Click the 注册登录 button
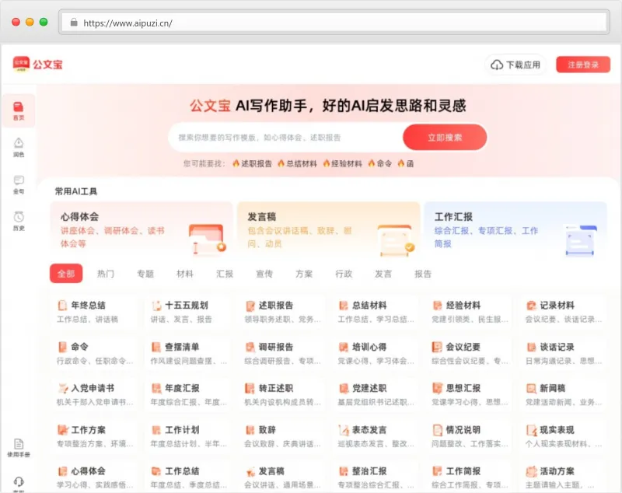Viewport: 622px width, 493px height. click(583, 65)
